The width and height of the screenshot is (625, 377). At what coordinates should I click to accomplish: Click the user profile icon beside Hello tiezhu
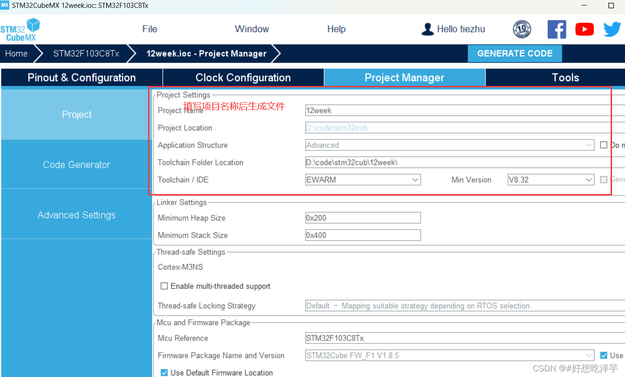(x=427, y=29)
